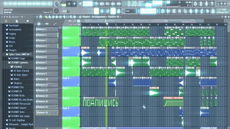Image resolution: width=230 pixels, height=129 pixels.
Task: Open the KSHMR Snares folder
Action: tap(17, 108)
